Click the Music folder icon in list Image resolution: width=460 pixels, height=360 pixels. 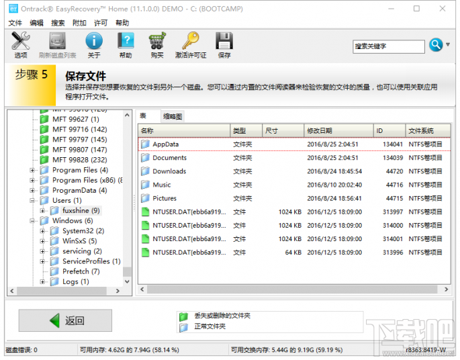coord(145,185)
